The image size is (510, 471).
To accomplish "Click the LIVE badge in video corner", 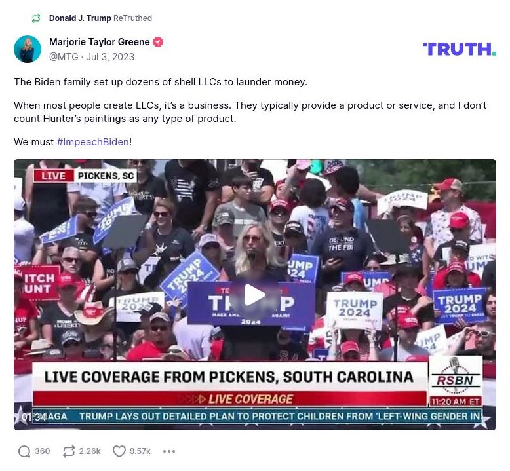I will [x=54, y=176].
